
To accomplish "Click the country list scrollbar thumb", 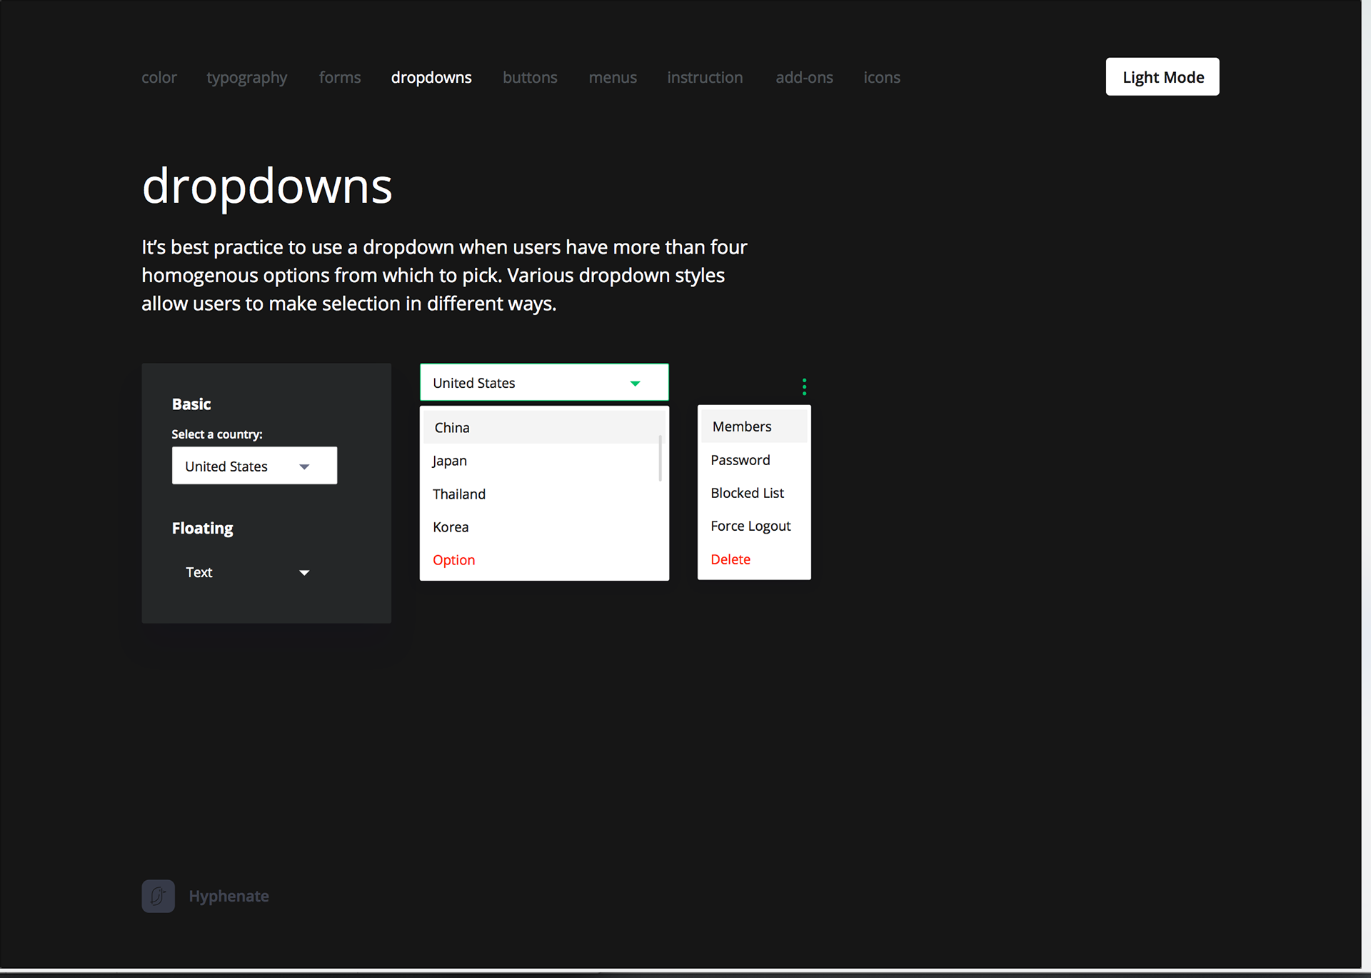I will pos(660,457).
